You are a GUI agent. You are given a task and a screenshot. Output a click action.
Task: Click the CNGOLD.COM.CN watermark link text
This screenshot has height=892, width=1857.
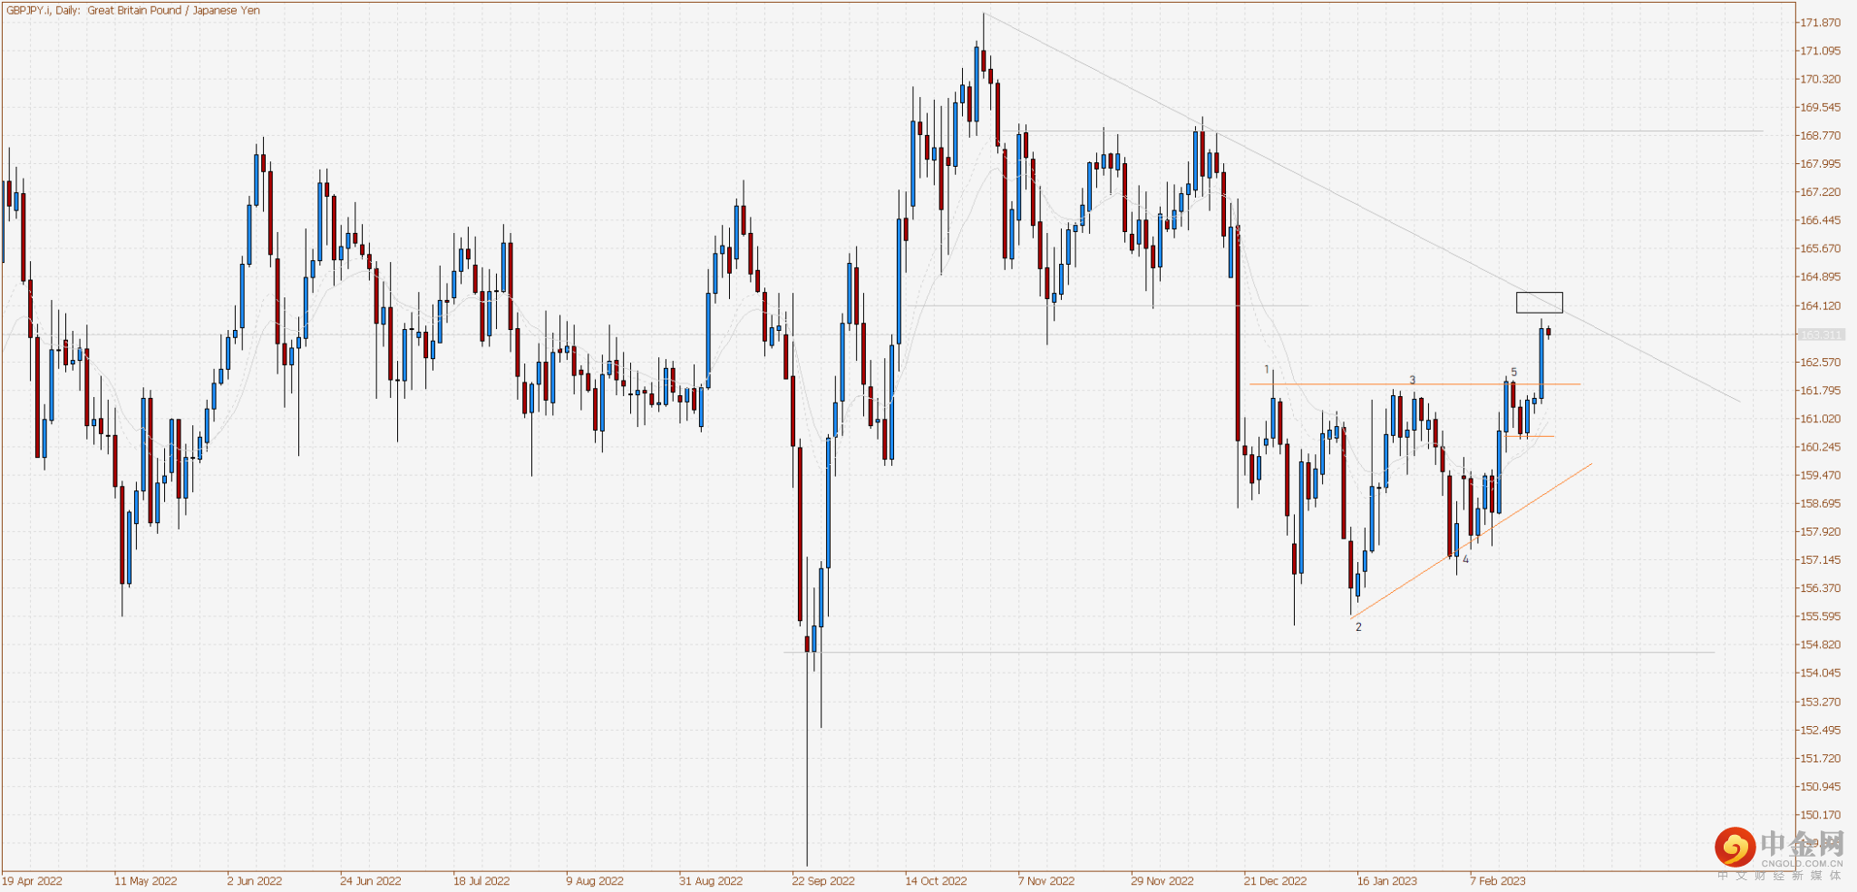[1803, 864]
